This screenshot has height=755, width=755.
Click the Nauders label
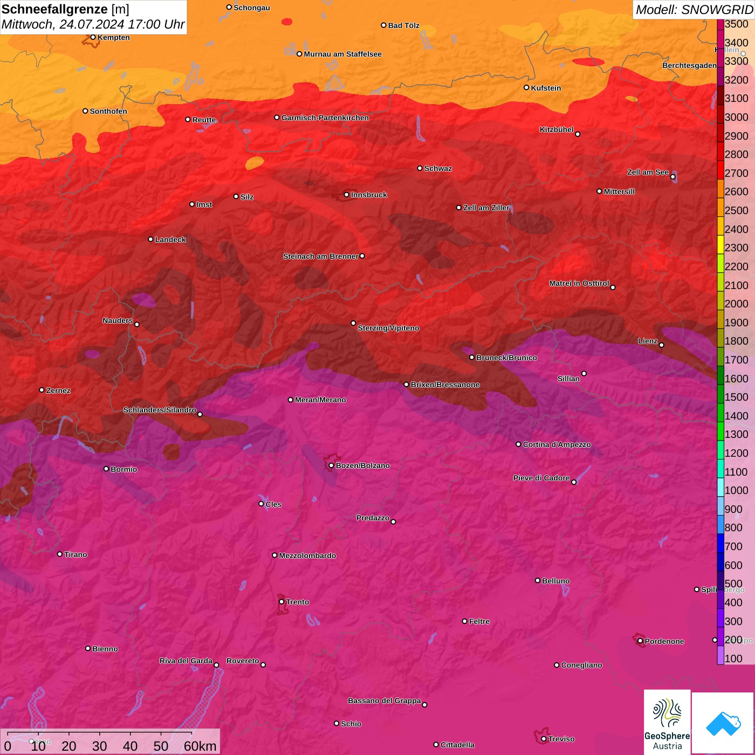click(x=118, y=320)
